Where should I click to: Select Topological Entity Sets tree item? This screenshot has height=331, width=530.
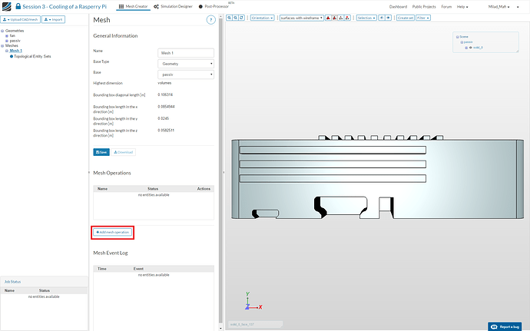pos(32,57)
